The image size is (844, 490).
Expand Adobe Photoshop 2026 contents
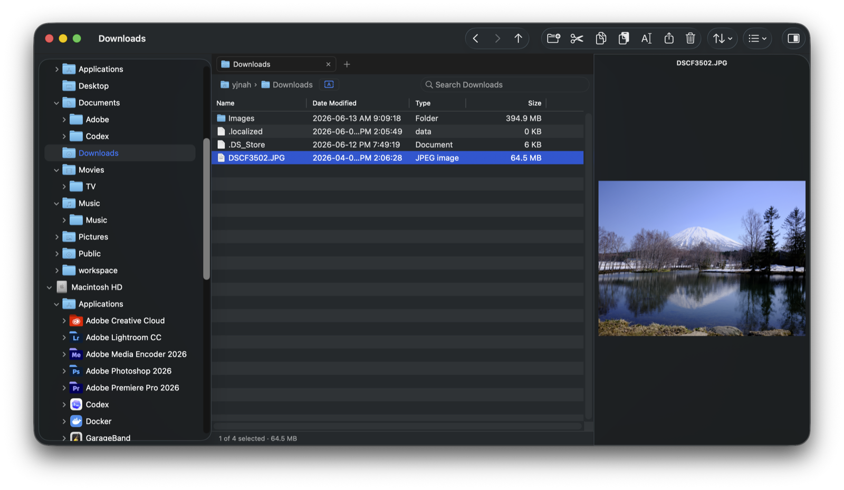[x=64, y=371]
